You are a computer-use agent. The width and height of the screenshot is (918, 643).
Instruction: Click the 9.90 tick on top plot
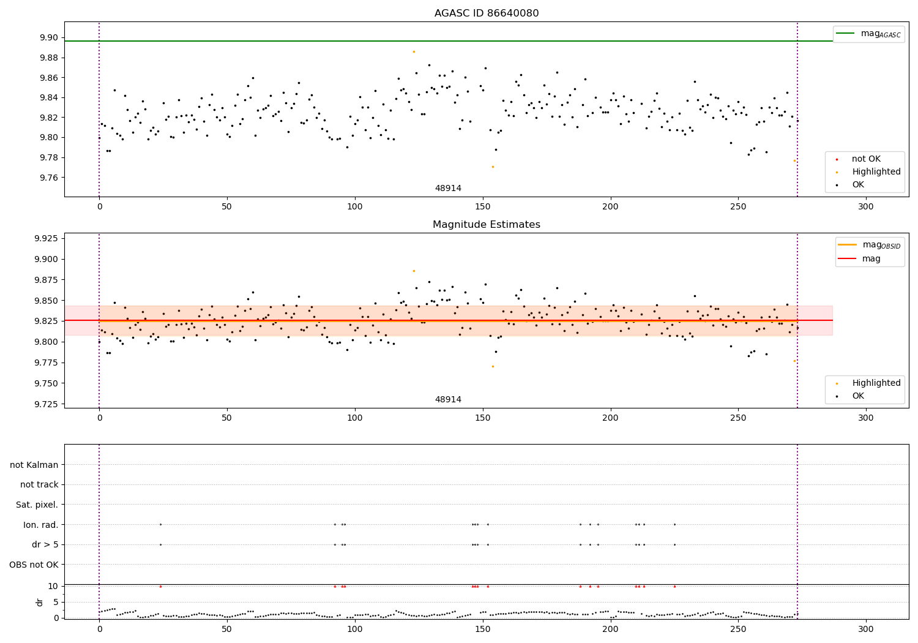(x=48, y=38)
